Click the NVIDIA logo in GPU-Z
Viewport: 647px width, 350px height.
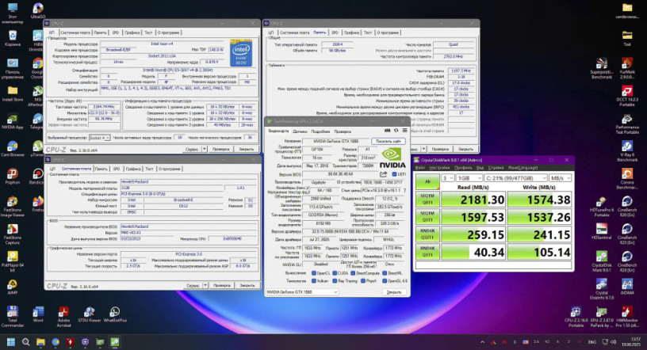[392, 158]
